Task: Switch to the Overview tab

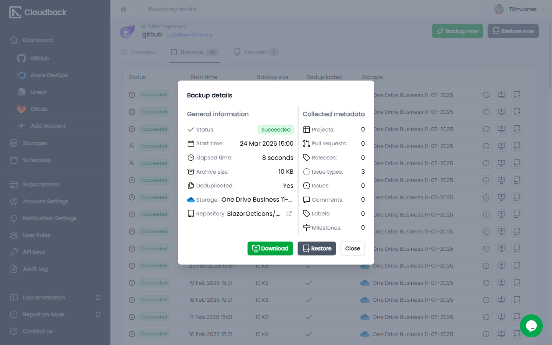Action: [138, 52]
